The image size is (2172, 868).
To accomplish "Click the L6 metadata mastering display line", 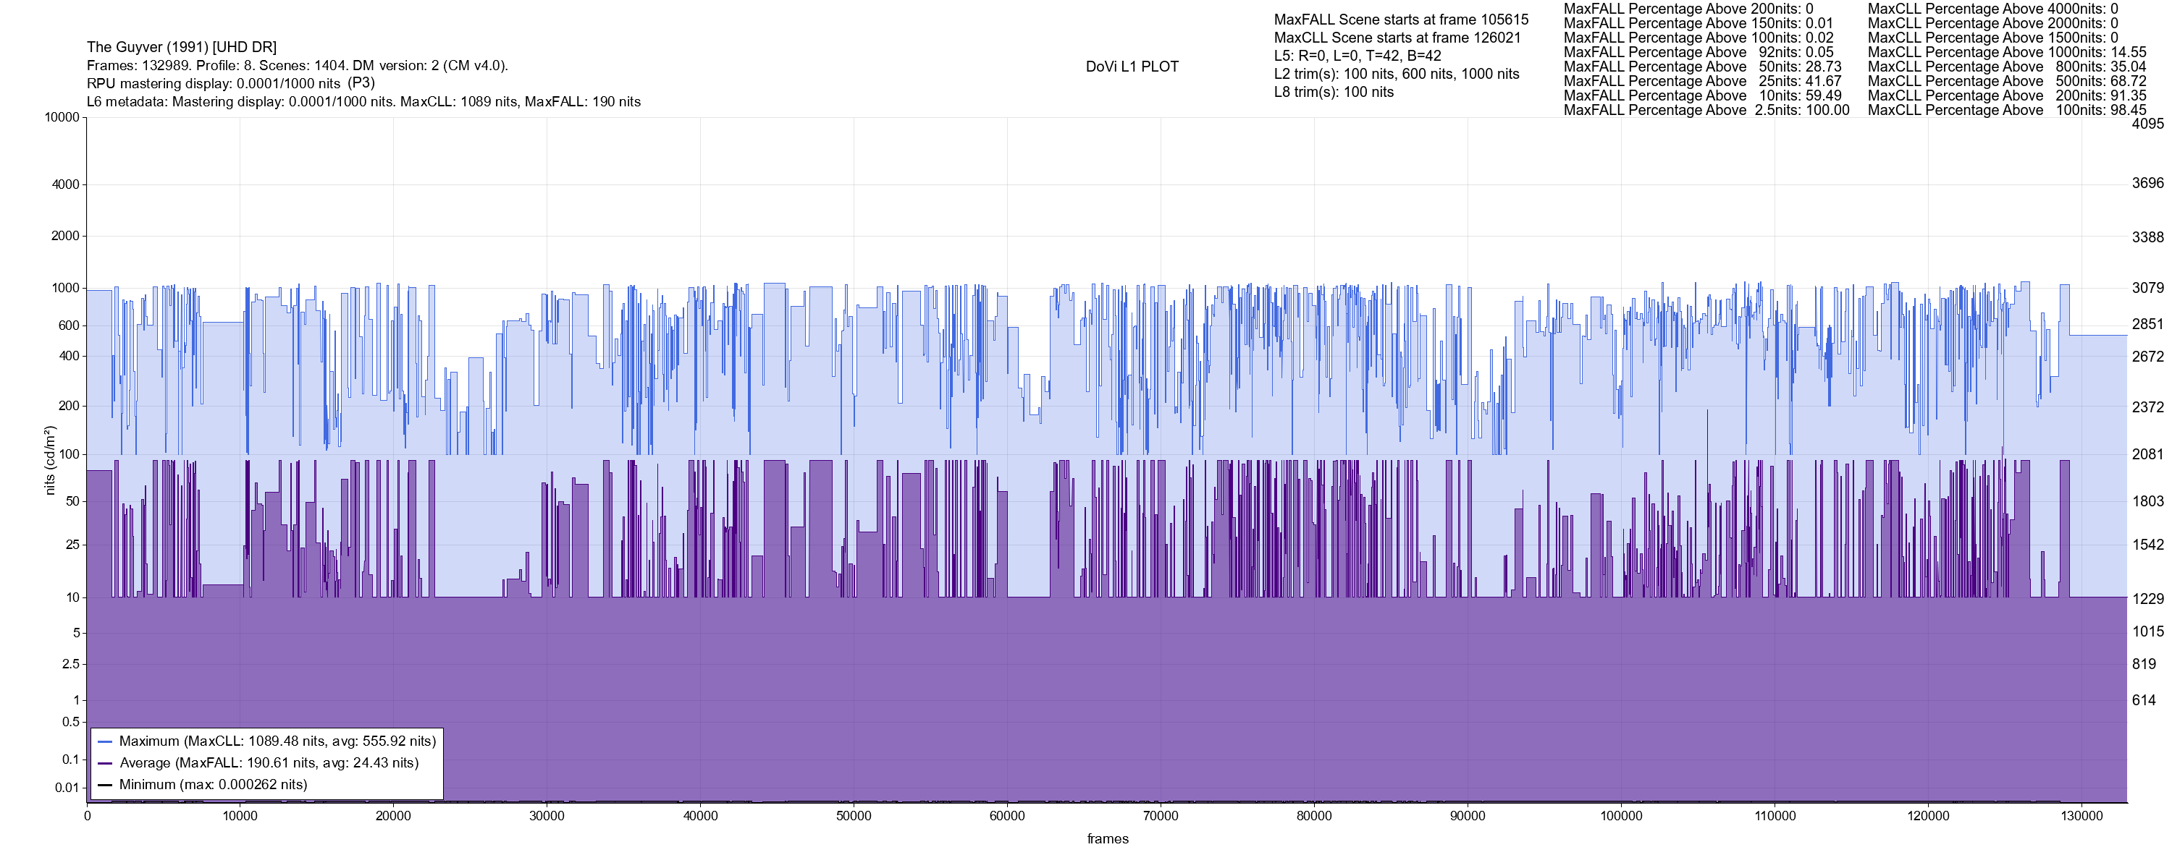I will pos(363,102).
